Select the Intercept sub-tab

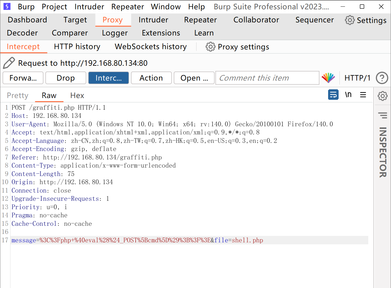pos(23,47)
